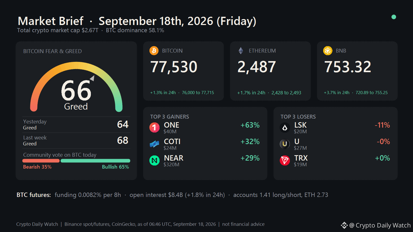Image resolution: width=413 pixels, height=232 pixels.
Task: Click the red TRX Tron icon
Action: (285, 160)
